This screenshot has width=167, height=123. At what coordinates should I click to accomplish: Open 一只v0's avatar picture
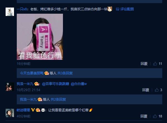10,12
